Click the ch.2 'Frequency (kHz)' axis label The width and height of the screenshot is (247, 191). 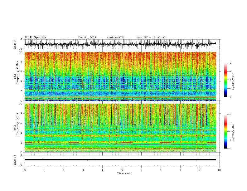17,124
